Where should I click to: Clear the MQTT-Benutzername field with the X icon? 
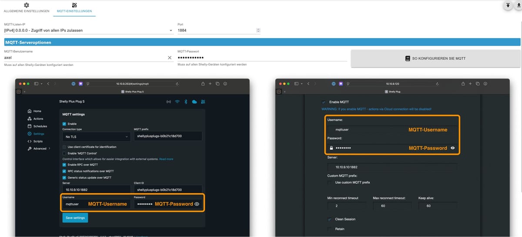pos(170,57)
